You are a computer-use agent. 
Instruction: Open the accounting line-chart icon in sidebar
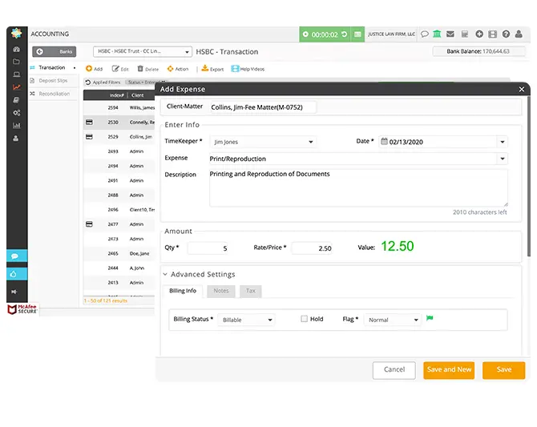[x=16, y=87]
